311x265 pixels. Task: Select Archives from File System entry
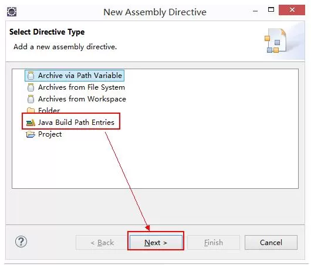coord(76,87)
